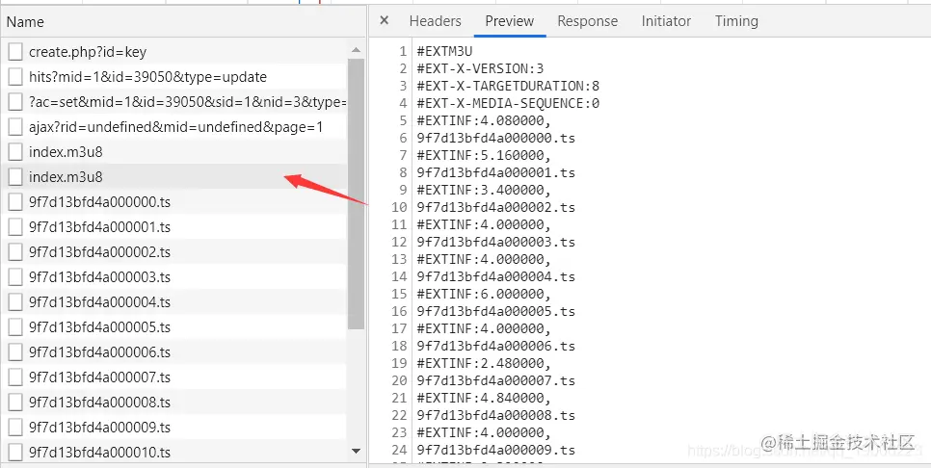Screen dimensions: 931x468
Task: Click 9f7d13bfd4a000000.ts on preview line 6
Action: click(x=495, y=139)
